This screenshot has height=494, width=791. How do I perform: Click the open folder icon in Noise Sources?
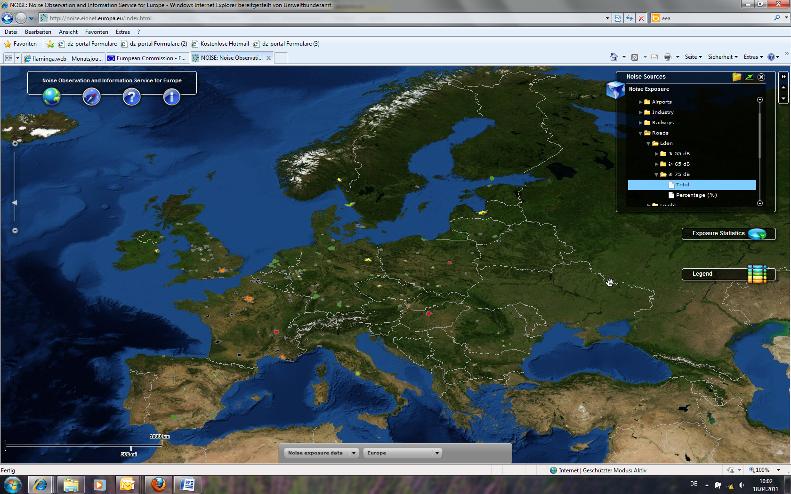[x=737, y=77]
